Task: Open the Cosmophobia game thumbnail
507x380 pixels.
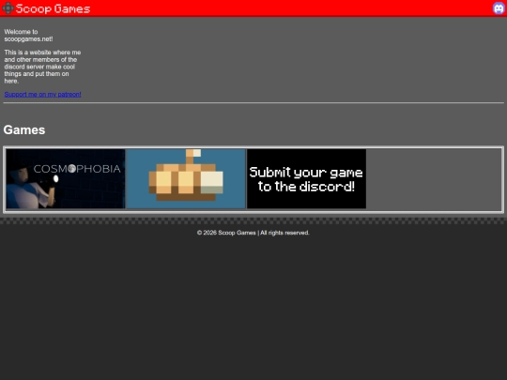Action: (66, 178)
